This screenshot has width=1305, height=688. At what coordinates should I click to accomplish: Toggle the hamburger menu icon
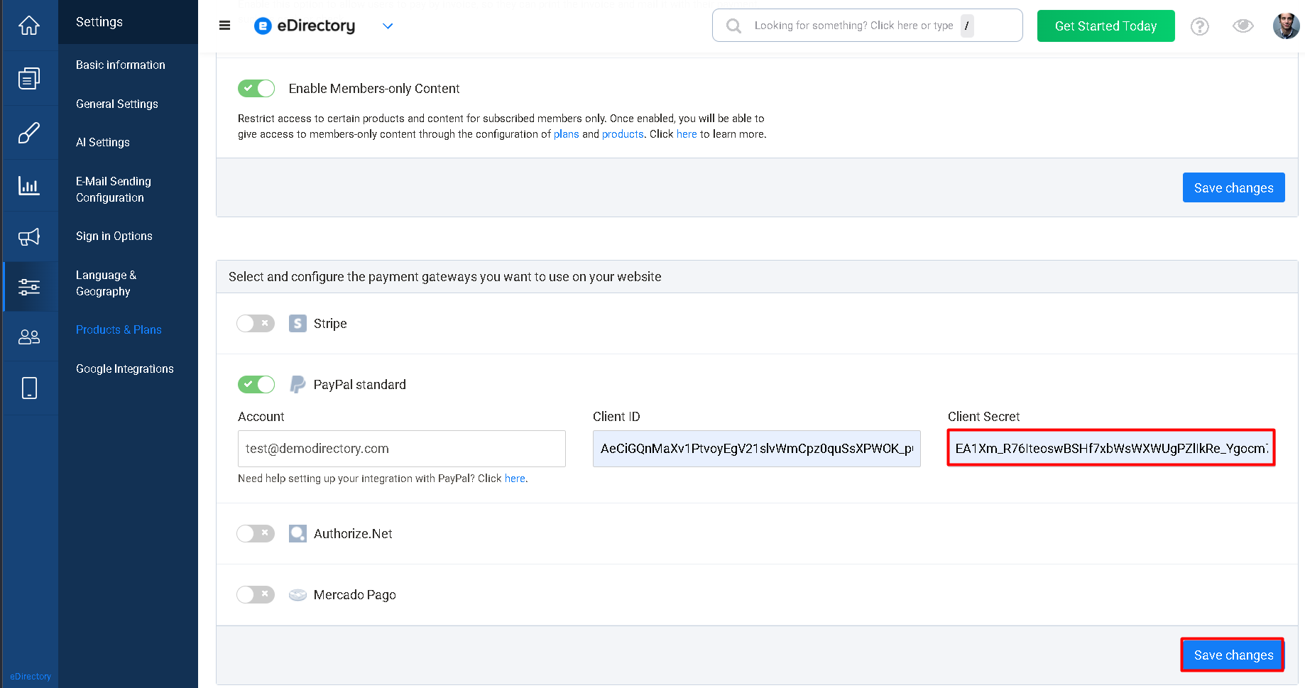[225, 26]
